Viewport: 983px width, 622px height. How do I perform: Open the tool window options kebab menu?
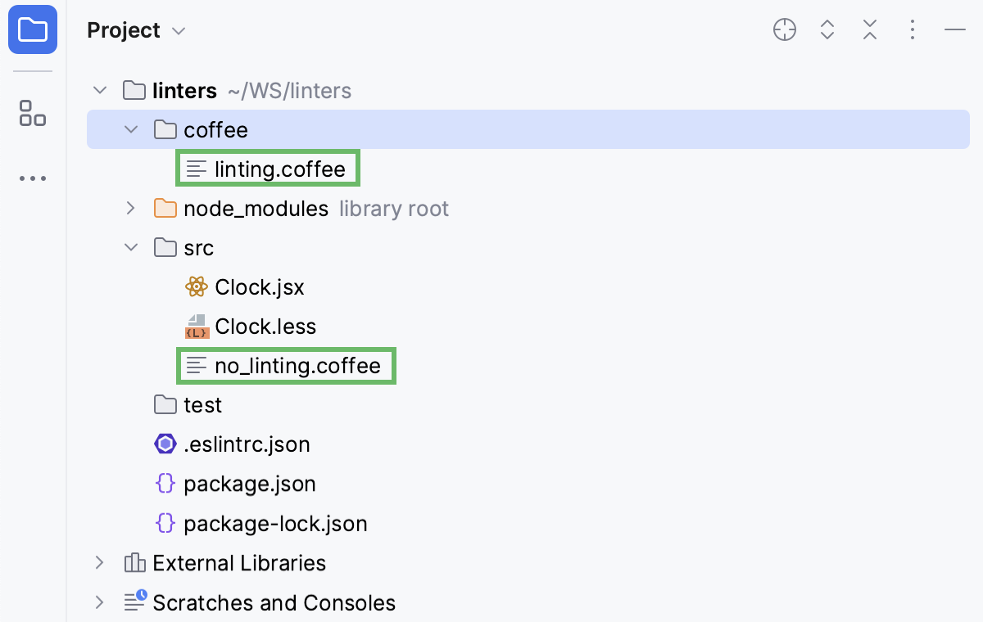pos(913,29)
